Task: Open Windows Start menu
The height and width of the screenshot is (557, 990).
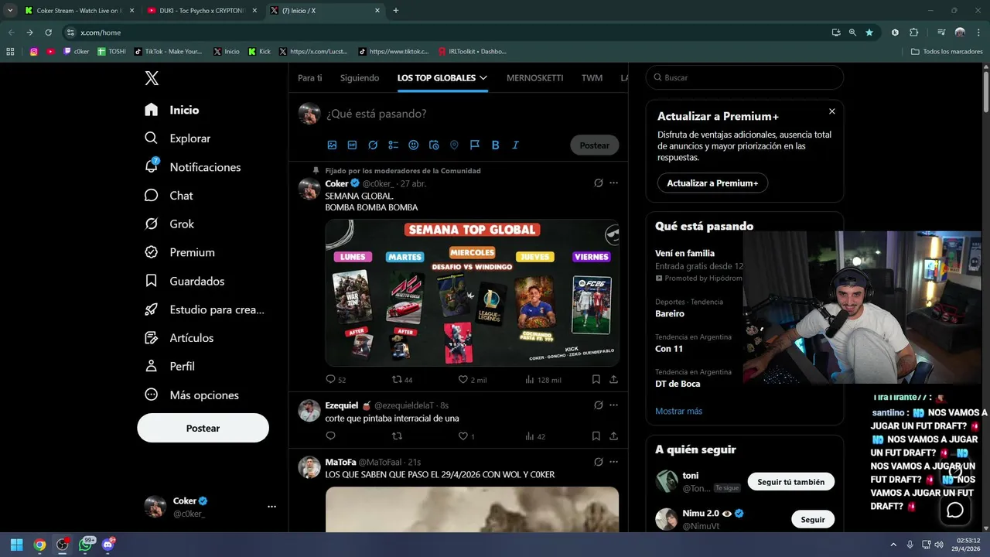Action: coord(16,545)
